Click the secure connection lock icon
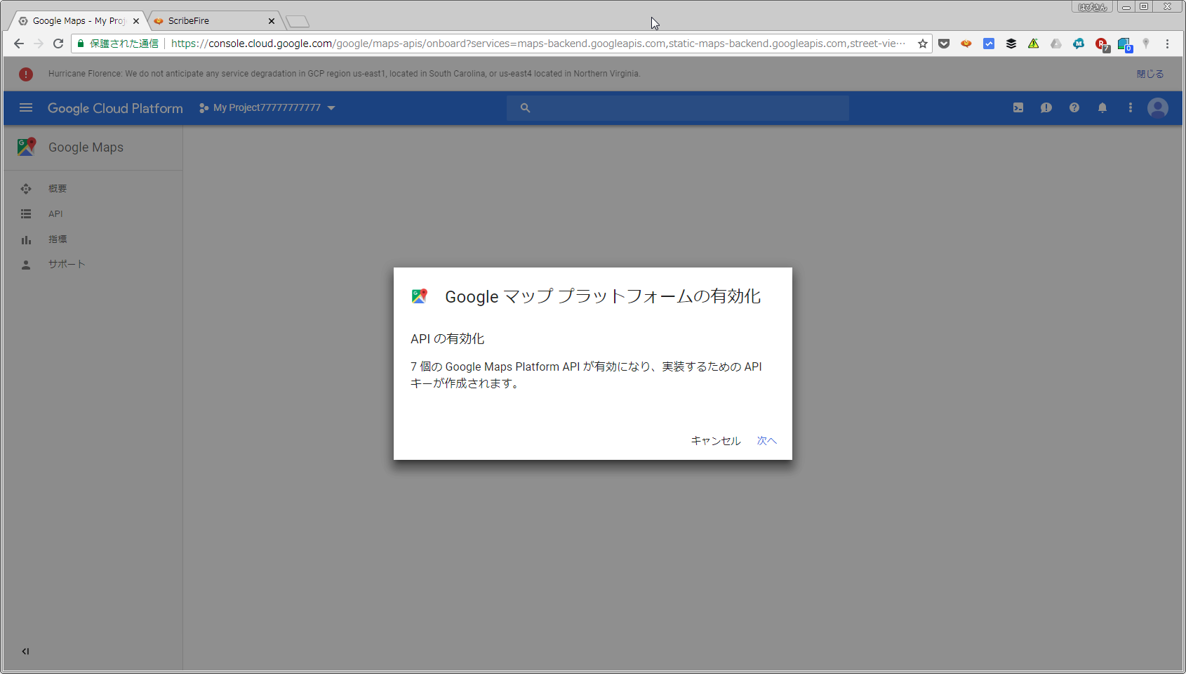 [81, 44]
